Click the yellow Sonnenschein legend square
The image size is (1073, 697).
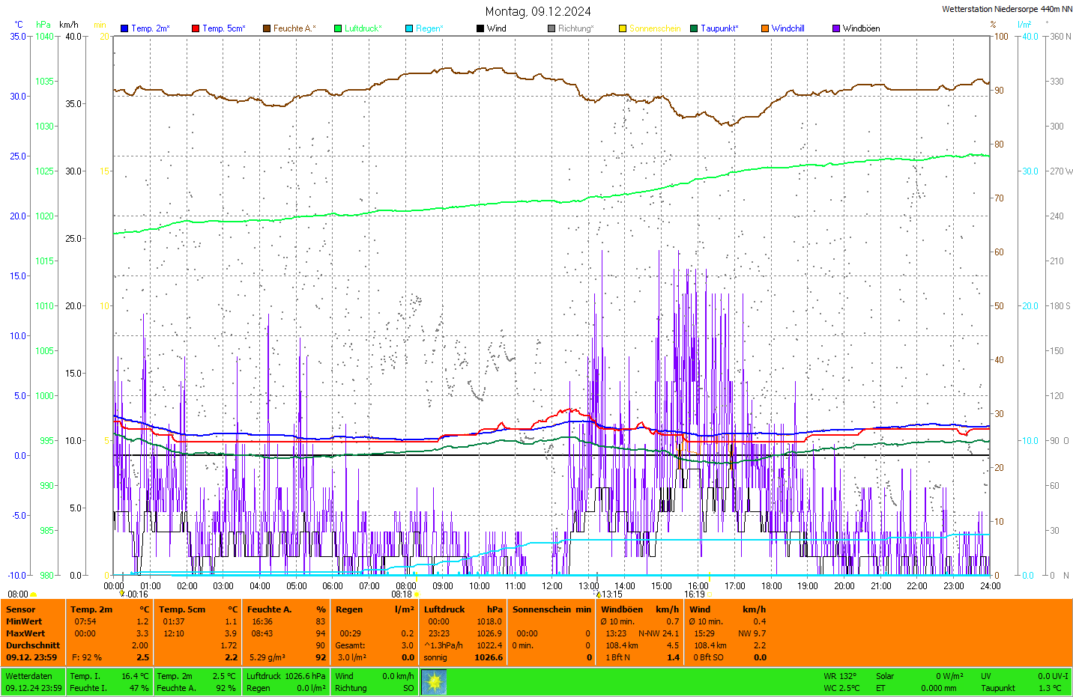click(x=623, y=28)
